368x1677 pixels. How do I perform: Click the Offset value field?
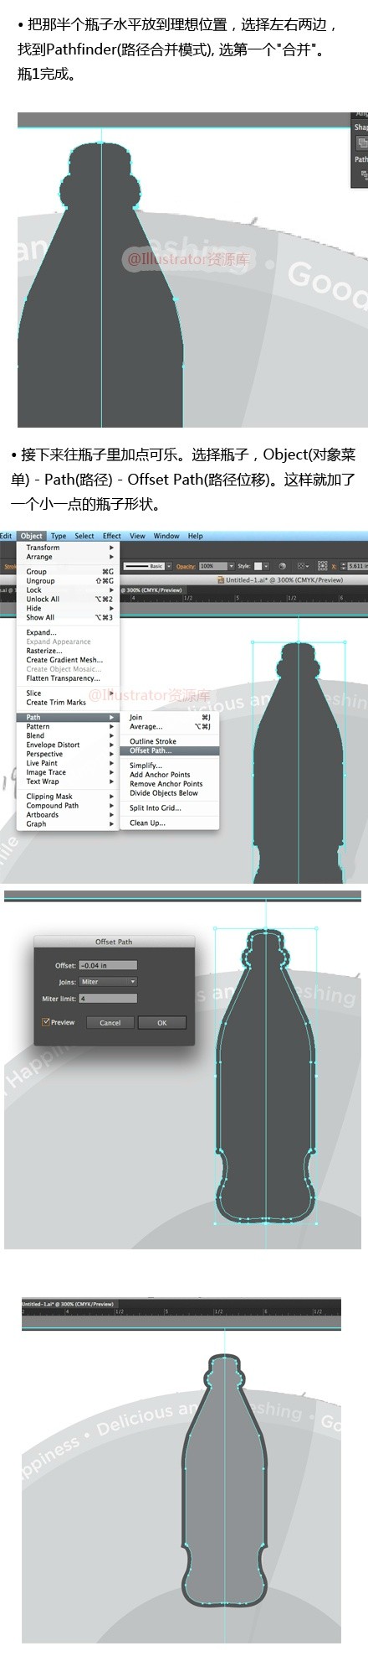[108, 966]
